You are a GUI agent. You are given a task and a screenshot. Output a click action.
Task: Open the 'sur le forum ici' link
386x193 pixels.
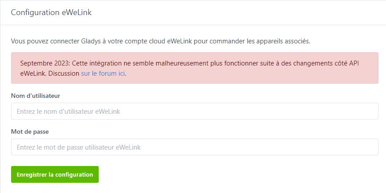(x=103, y=73)
